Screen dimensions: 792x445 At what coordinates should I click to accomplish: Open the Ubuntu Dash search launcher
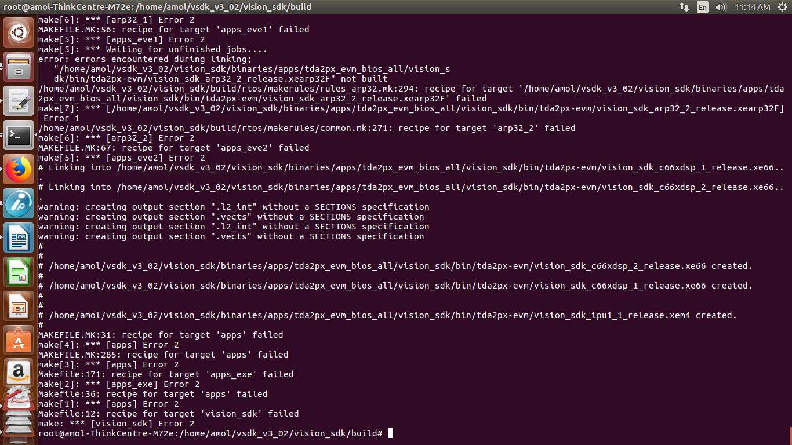tap(19, 32)
